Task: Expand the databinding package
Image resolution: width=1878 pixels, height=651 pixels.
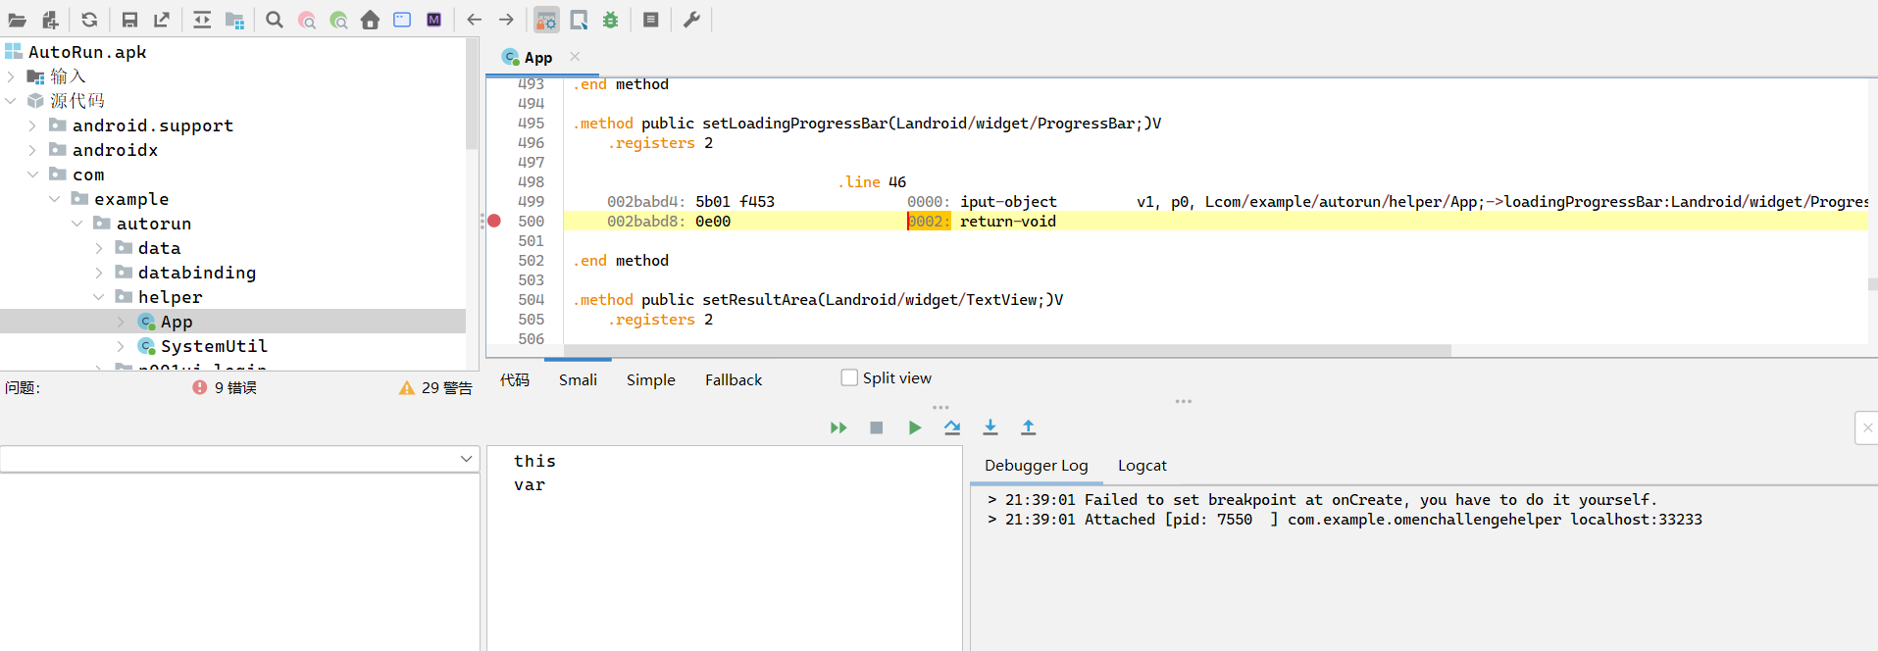Action: (98, 273)
